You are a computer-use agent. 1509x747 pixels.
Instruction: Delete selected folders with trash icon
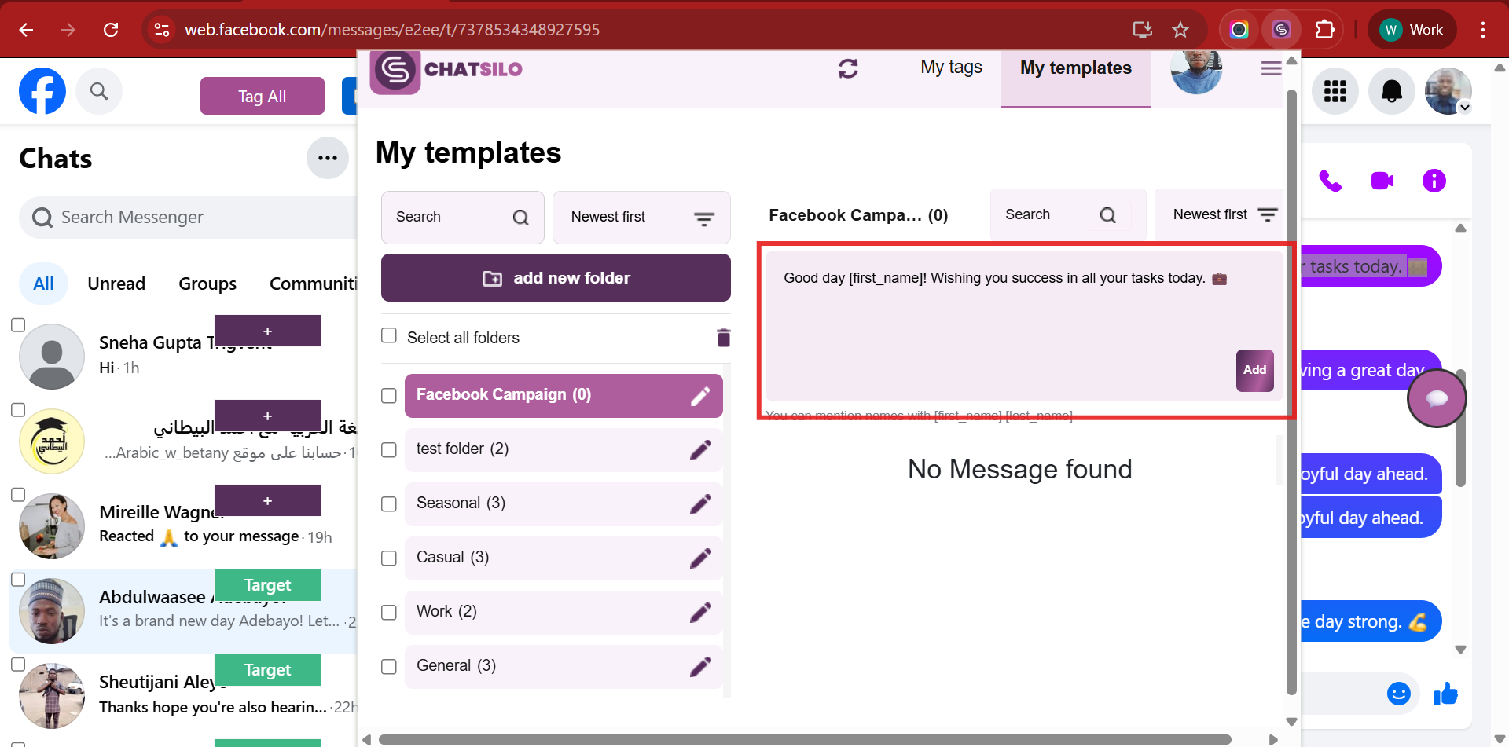[x=724, y=338]
